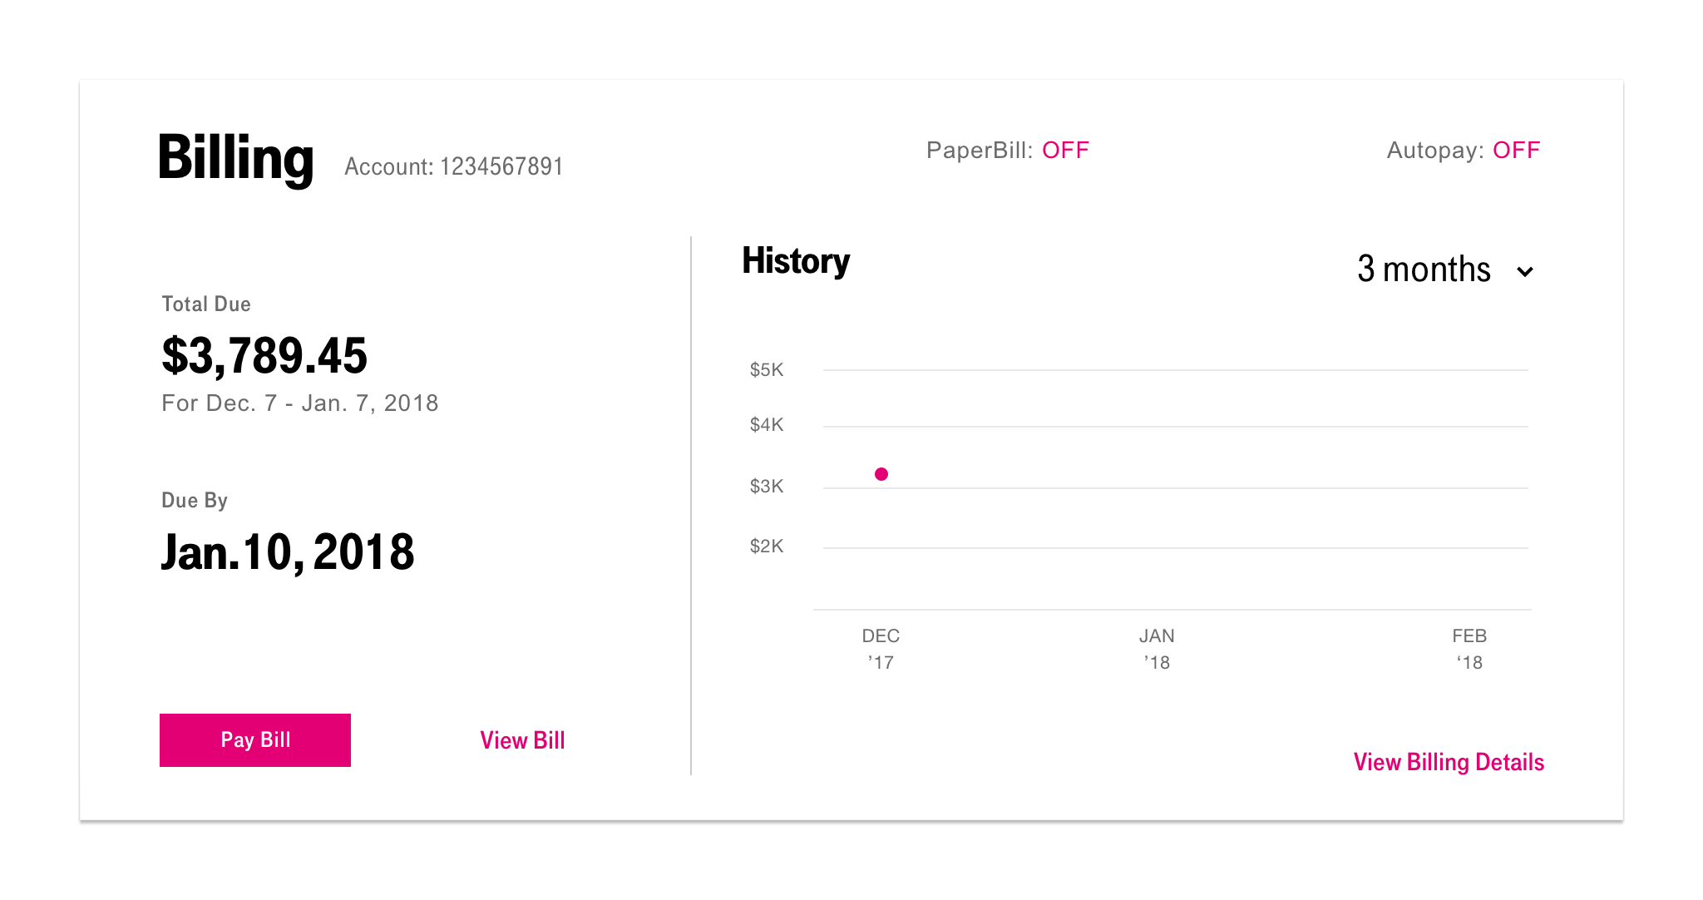This screenshot has height=900, width=1703.
Task: Click the JAN '18 axis label
Action: click(1157, 649)
